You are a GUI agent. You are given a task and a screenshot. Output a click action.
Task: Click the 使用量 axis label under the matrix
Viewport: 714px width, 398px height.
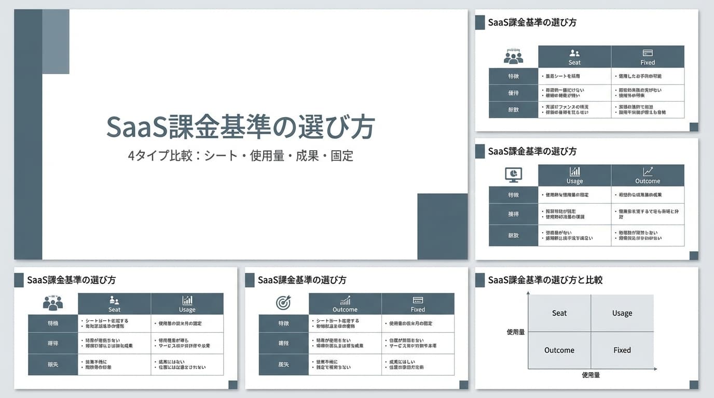pyautogui.click(x=591, y=375)
